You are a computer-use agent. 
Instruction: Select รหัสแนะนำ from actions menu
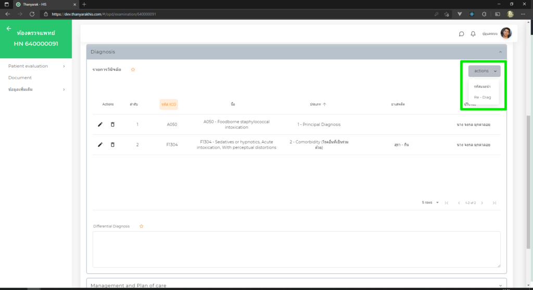483,86
